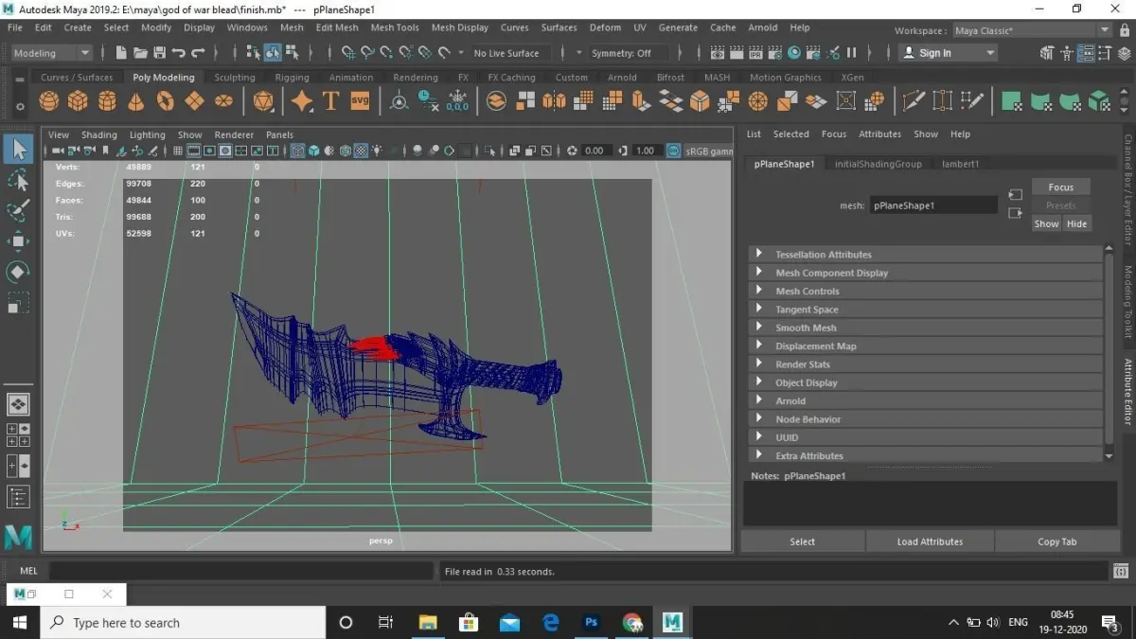Toggle the viewport grid display icon
The width and height of the screenshot is (1136, 639).
coord(177,151)
